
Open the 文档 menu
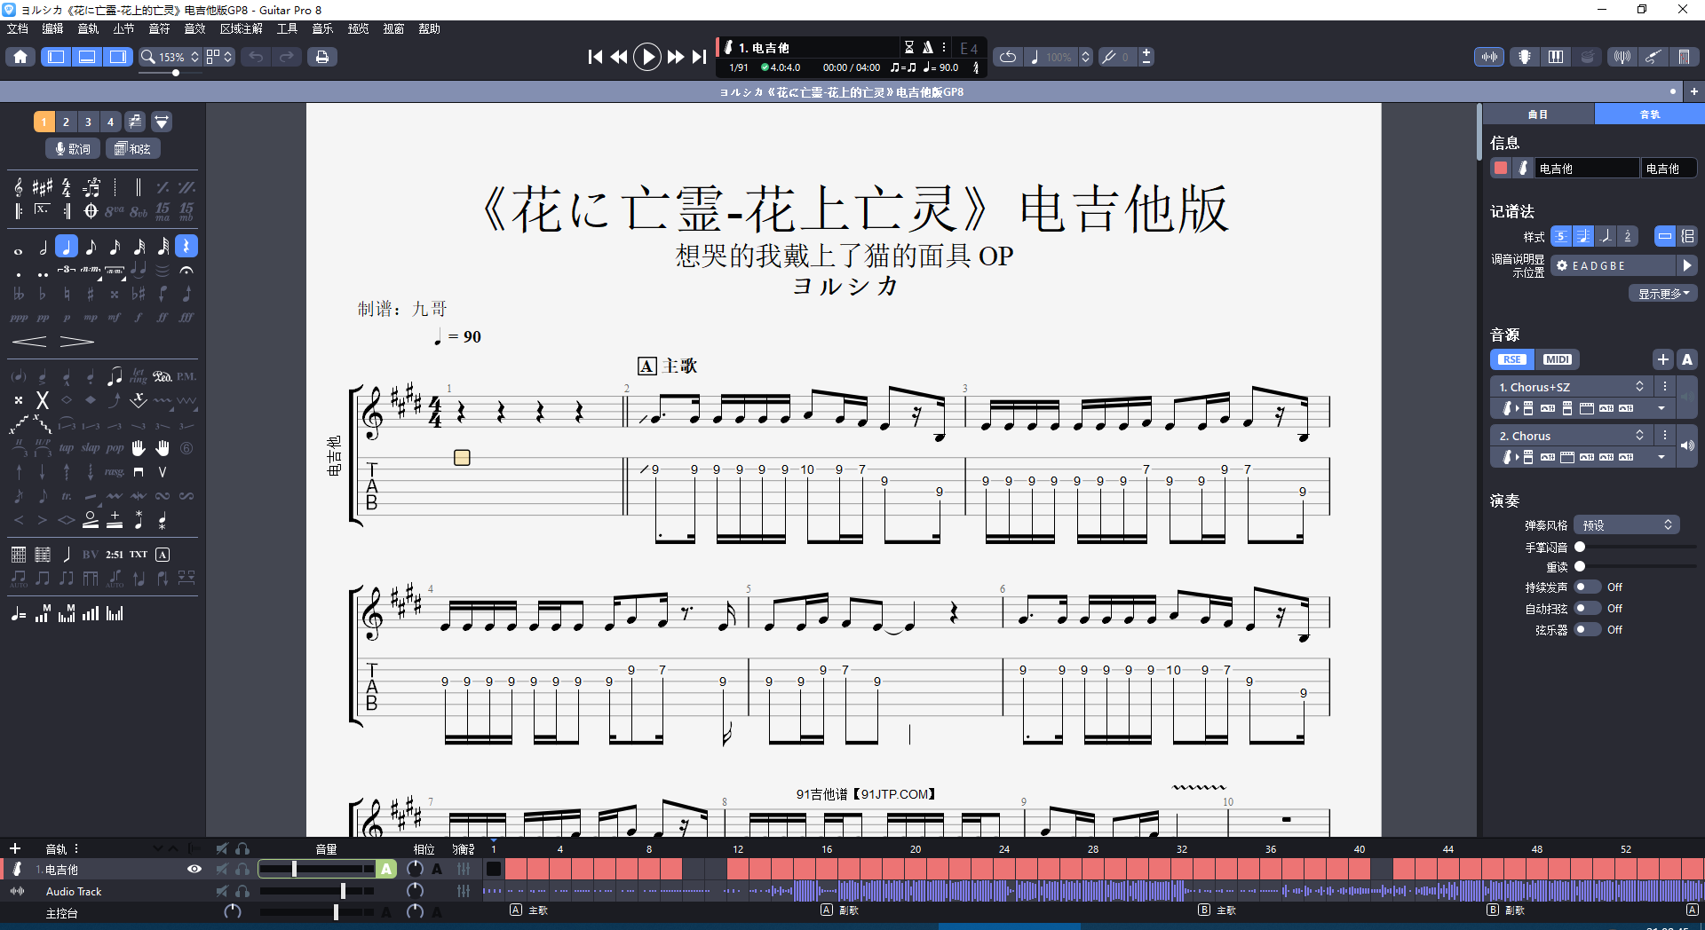pos(18,28)
